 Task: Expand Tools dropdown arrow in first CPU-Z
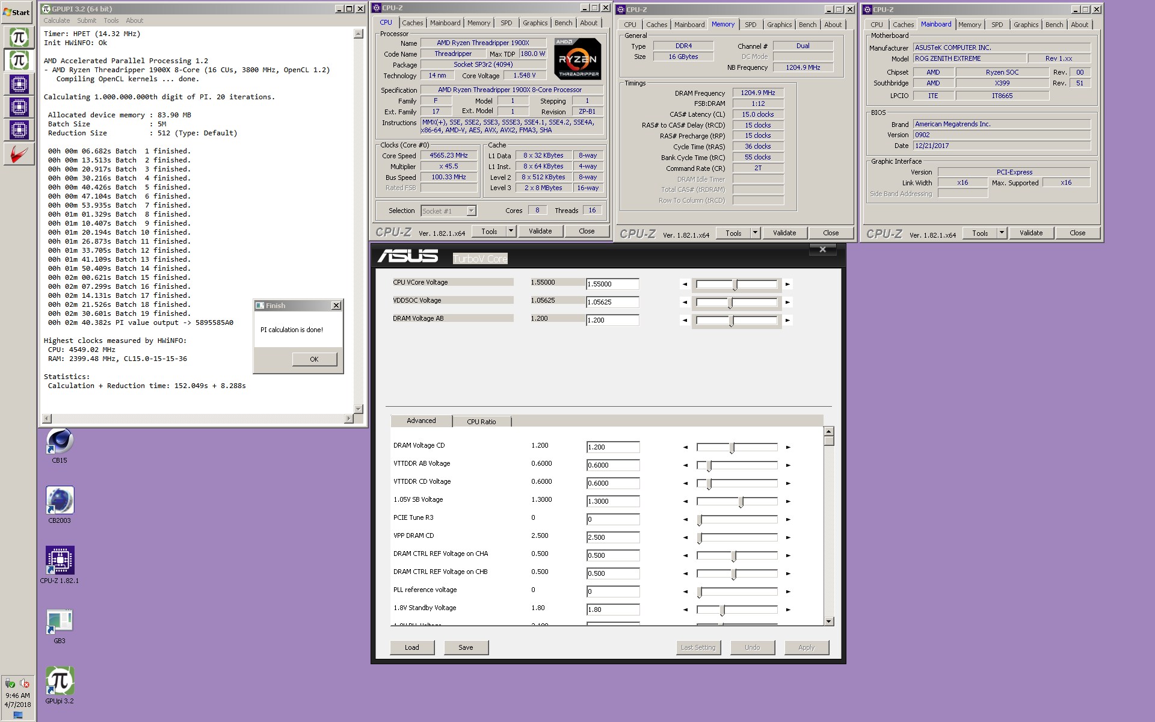[511, 231]
